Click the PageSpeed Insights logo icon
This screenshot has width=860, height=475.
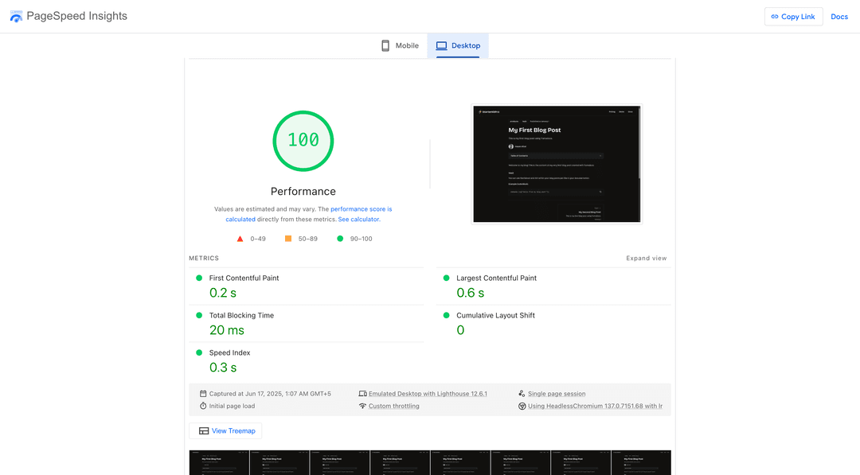coord(16,17)
